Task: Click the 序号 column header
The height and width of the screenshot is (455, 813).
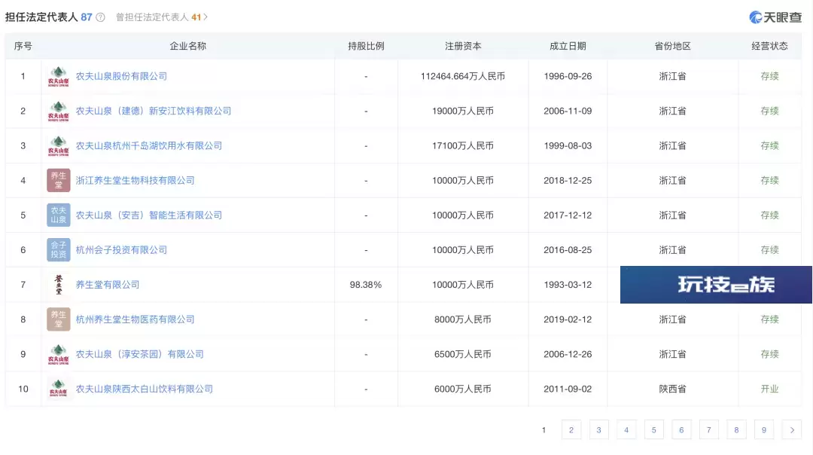Action: [x=23, y=46]
